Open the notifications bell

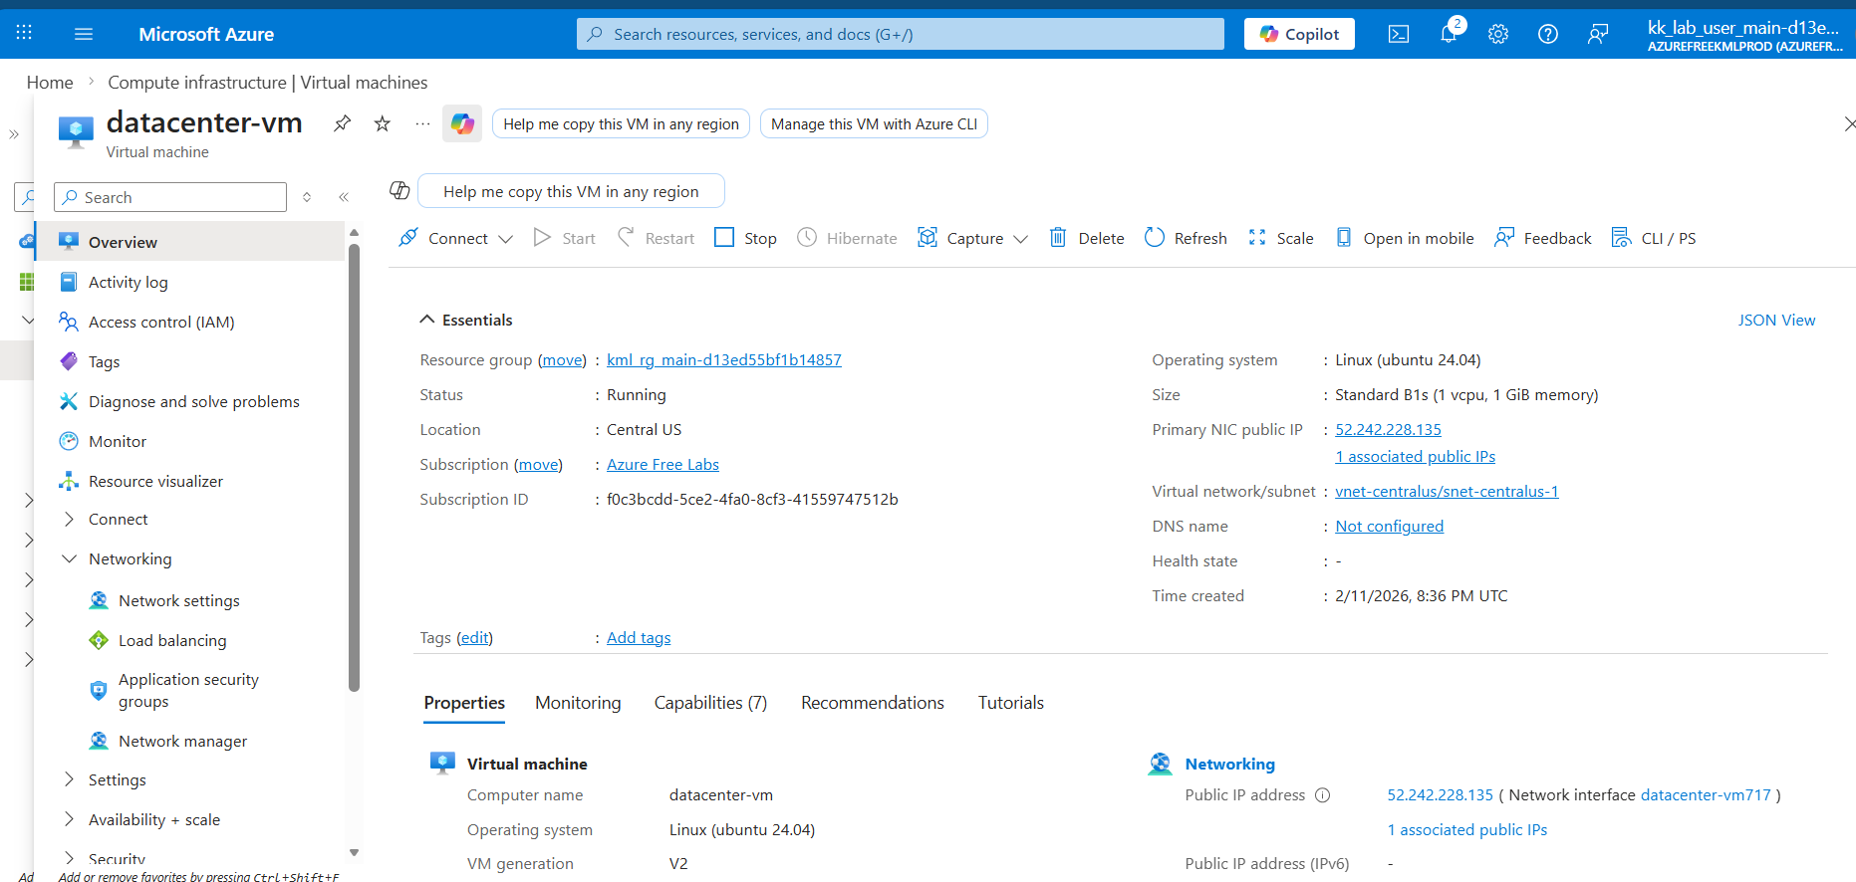point(1450,33)
